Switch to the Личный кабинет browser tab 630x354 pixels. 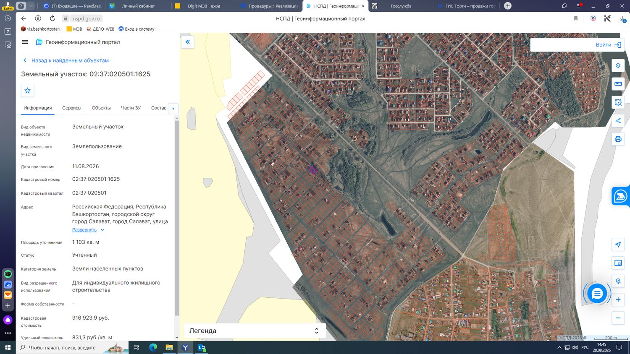[x=138, y=6]
